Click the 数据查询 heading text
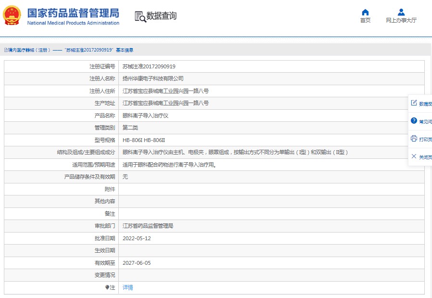The image size is (432, 298). (162, 16)
